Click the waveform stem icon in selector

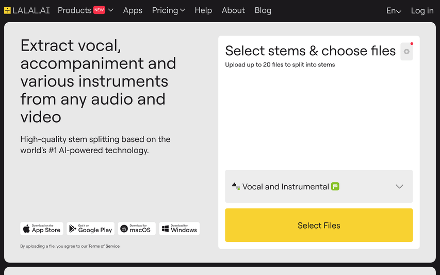(x=236, y=186)
